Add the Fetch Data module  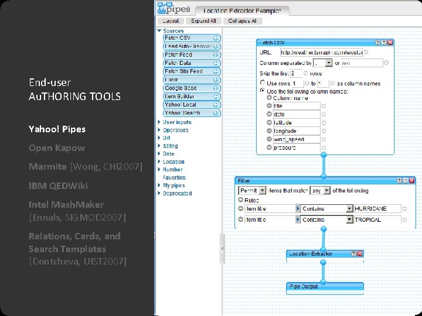coord(216,63)
